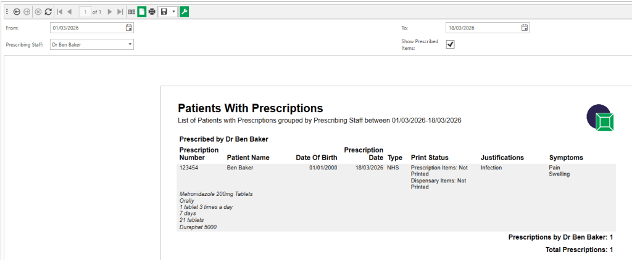Image resolution: width=632 pixels, height=260 pixels.
Task: Toggle the green wrench parameters icon
Action: (184, 12)
